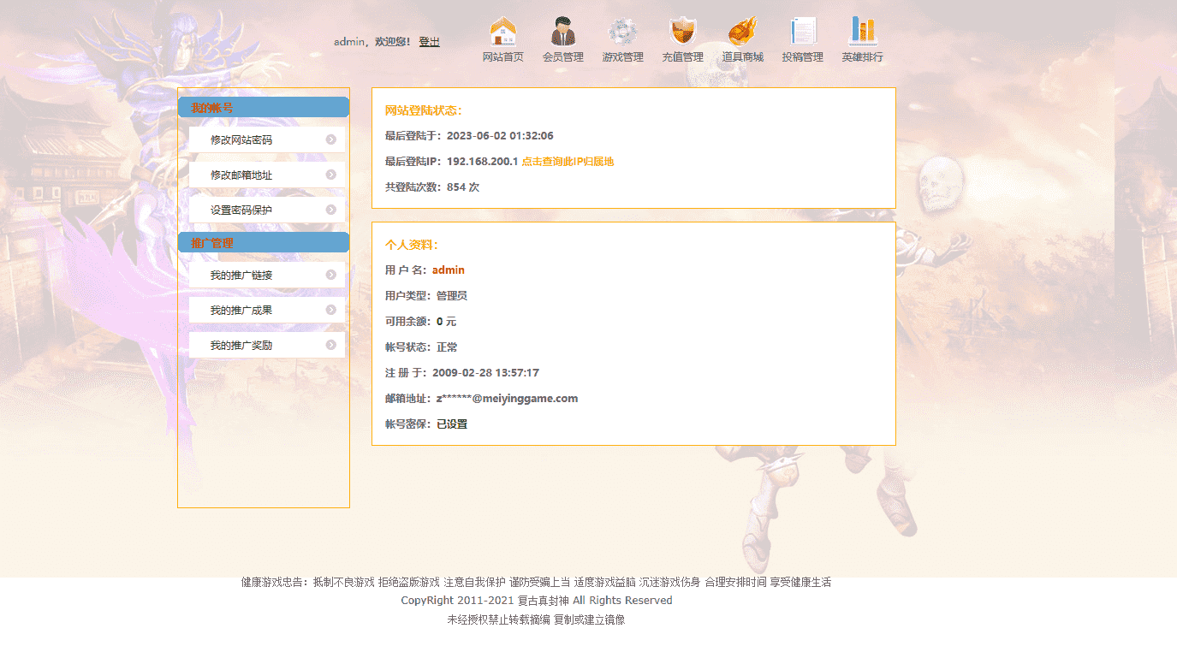Open the 网站首页 home icon
The height and width of the screenshot is (646, 1177).
tap(503, 39)
